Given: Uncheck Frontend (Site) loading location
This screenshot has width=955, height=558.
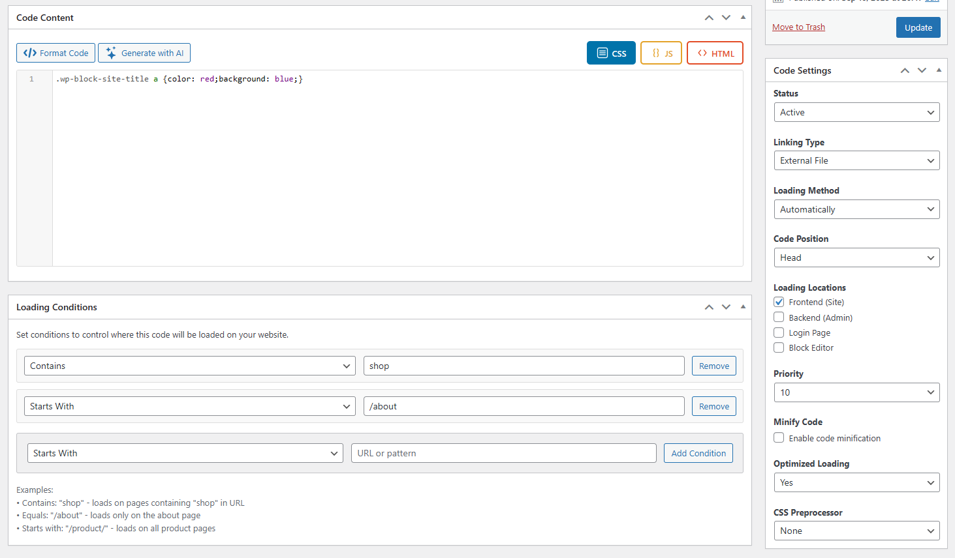Looking at the screenshot, I should tap(779, 302).
